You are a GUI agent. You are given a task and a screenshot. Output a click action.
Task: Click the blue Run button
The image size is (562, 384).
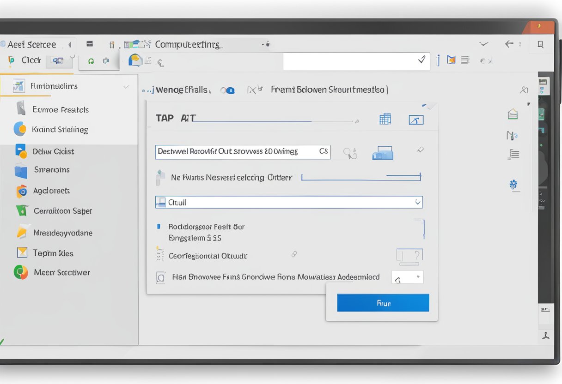pos(383,303)
